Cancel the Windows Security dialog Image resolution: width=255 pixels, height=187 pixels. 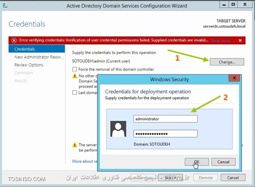click(x=223, y=162)
